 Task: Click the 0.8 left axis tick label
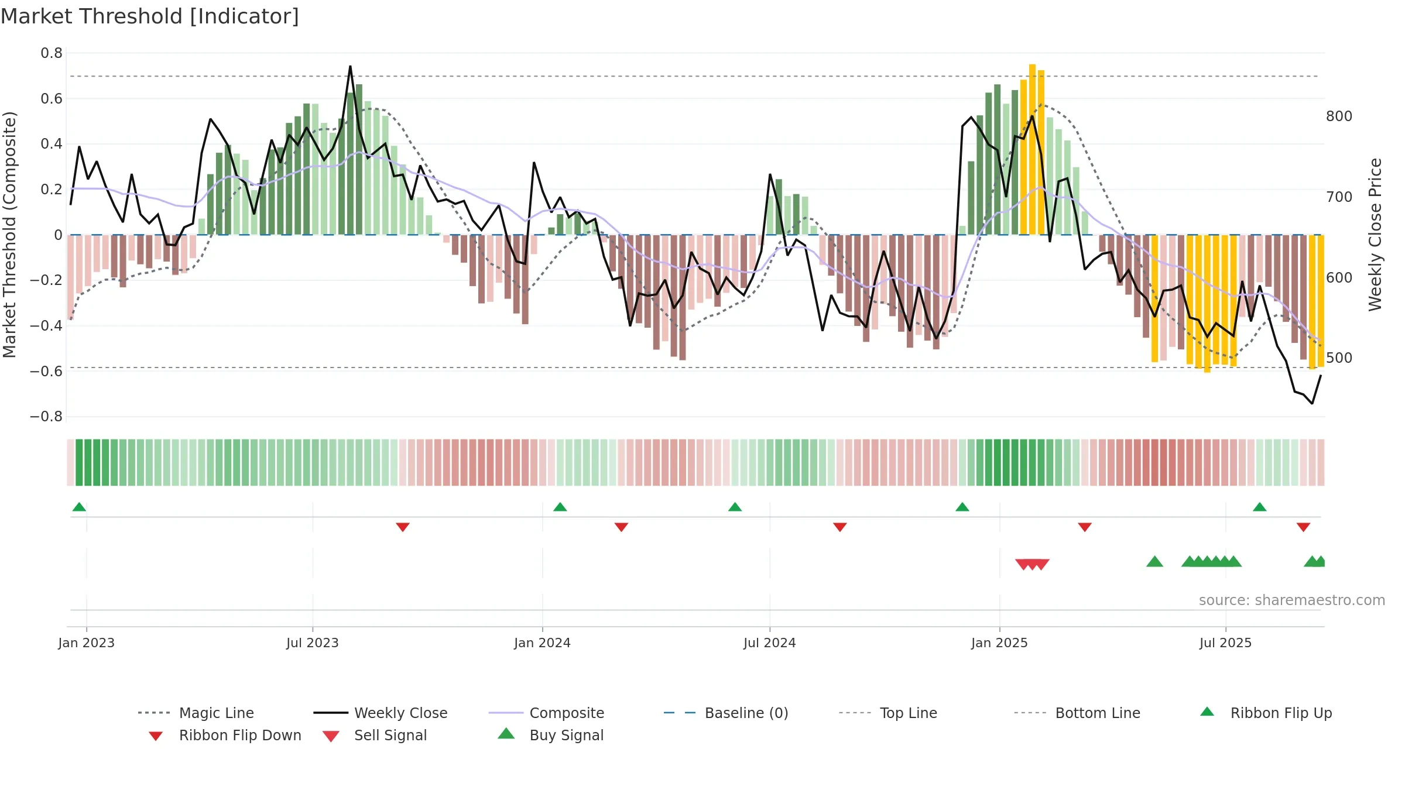click(52, 53)
